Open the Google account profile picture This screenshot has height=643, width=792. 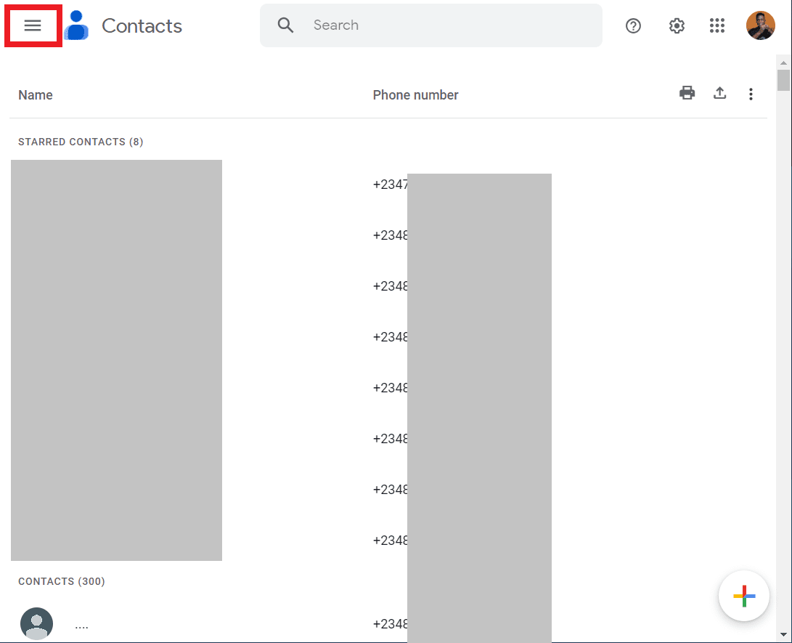pos(760,26)
